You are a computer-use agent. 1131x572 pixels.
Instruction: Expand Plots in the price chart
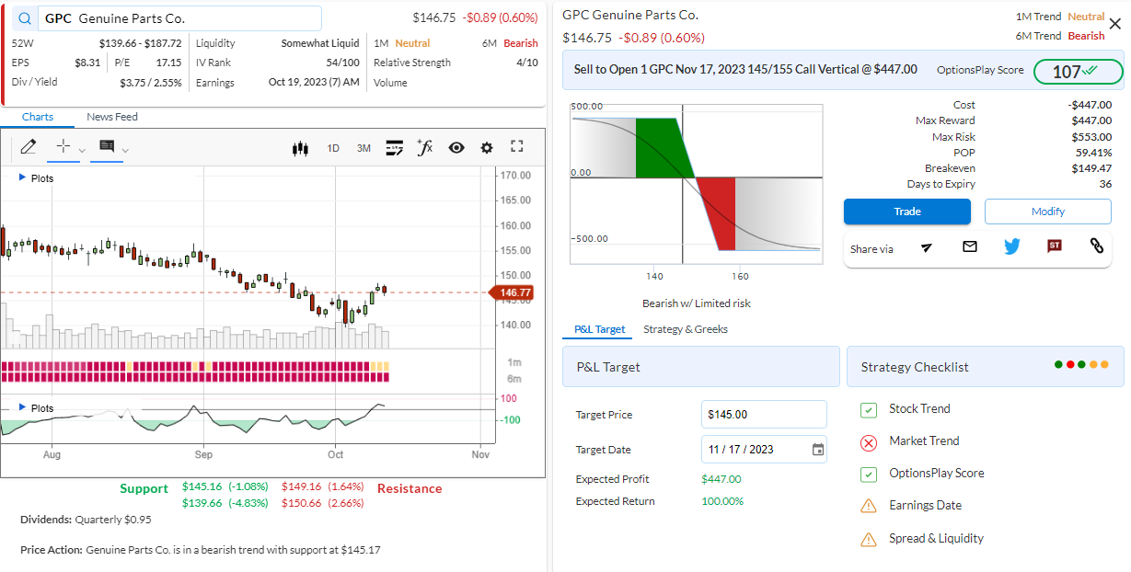tap(37, 178)
